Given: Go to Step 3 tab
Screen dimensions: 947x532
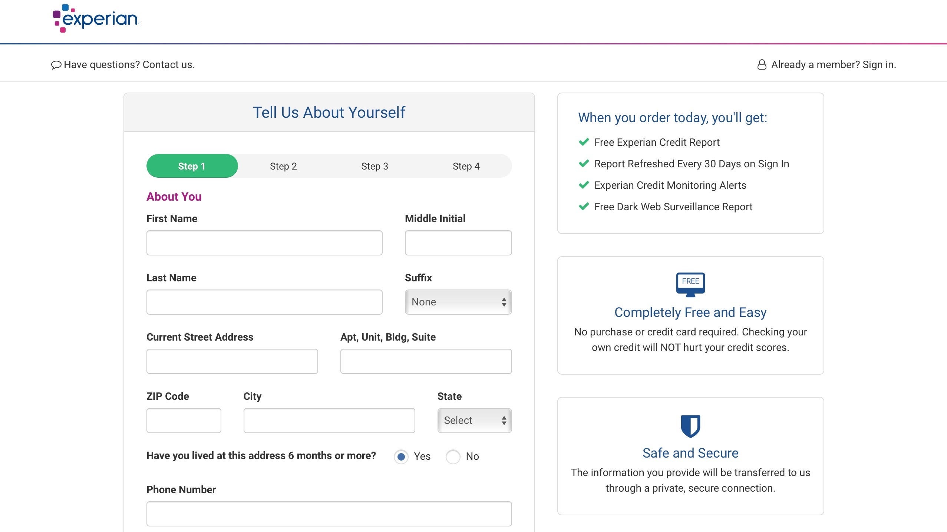Looking at the screenshot, I should coord(374,166).
